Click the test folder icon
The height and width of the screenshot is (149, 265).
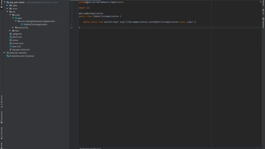pos(14,31)
